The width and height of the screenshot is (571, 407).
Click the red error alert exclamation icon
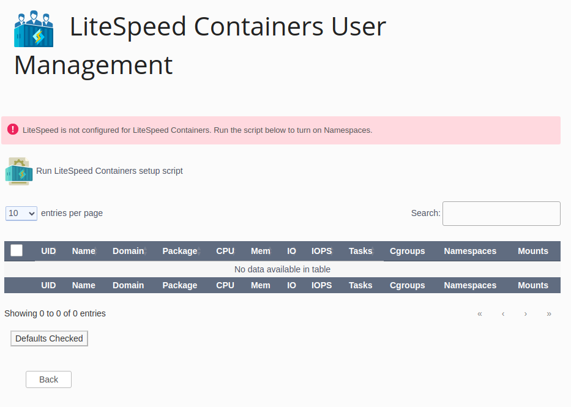pos(13,129)
